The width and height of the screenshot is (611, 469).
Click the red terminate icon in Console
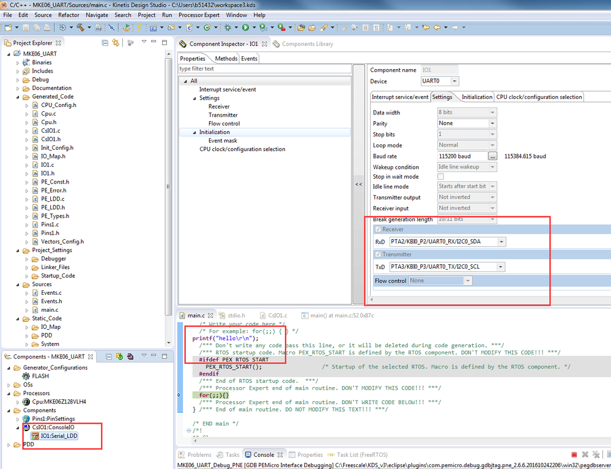574,454
